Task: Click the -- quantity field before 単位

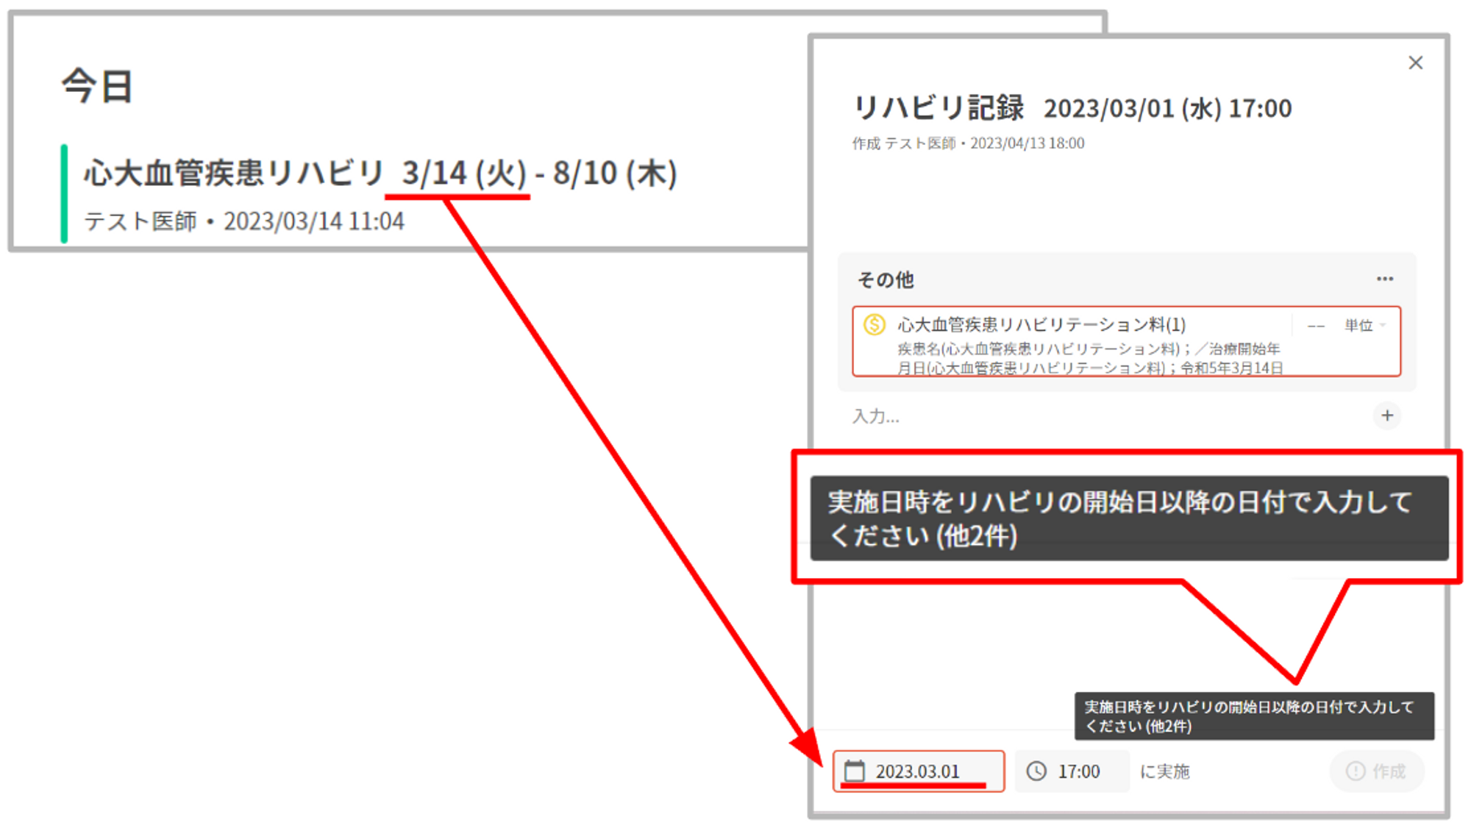Action: (x=1316, y=325)
